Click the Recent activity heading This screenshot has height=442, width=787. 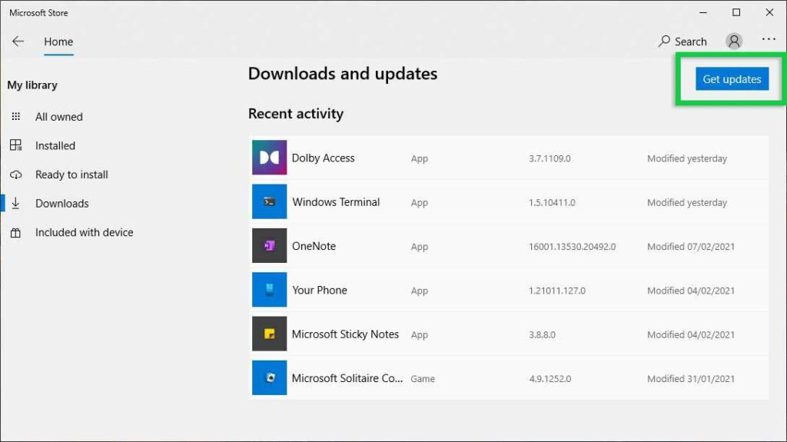(296, 114)
